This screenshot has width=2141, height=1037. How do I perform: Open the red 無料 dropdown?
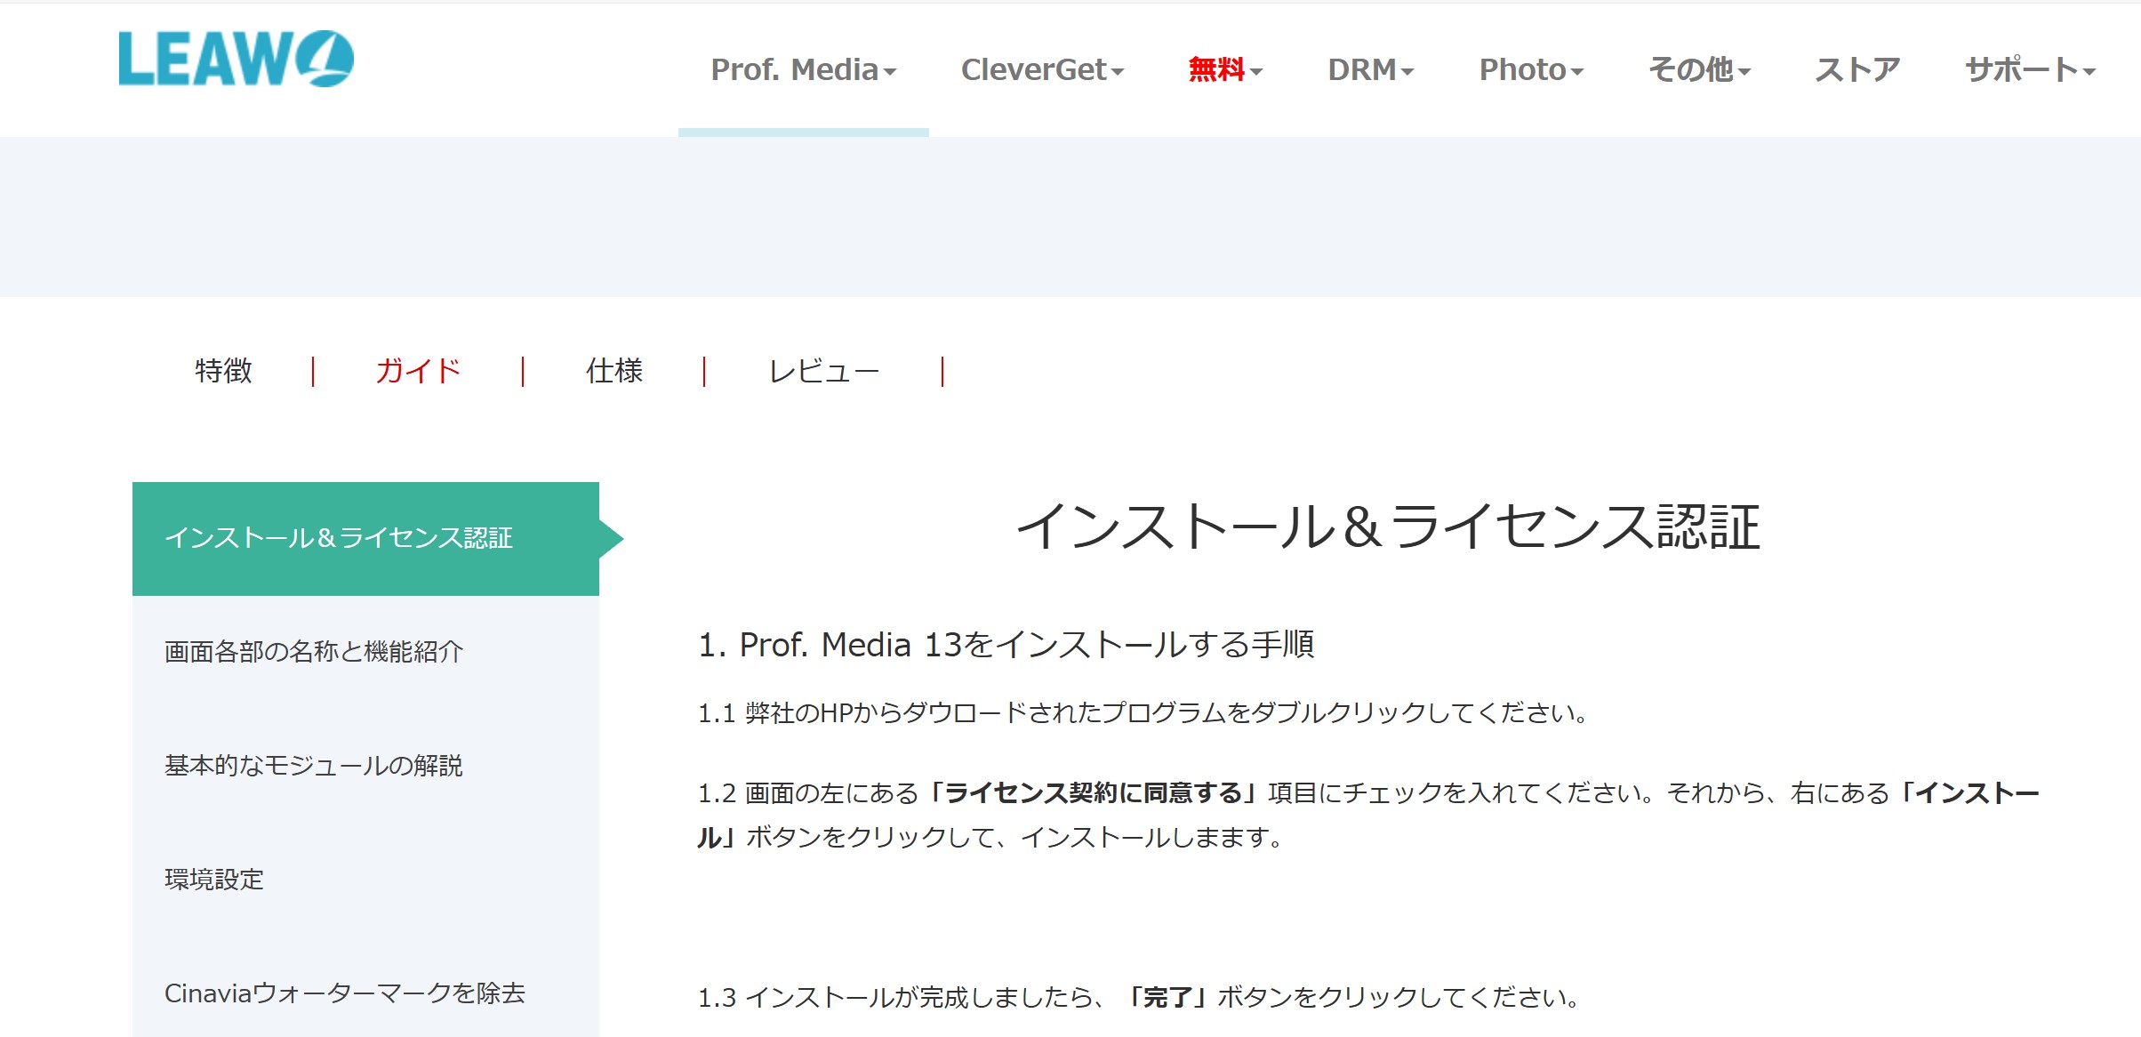coord(1224,69)
